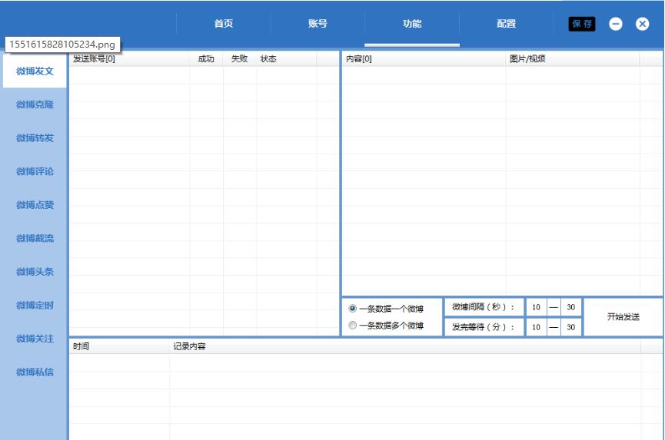This screenshot has height=440, width=665.
Task: Go to 微博转发 function
Action: click(x=35, y=138)
